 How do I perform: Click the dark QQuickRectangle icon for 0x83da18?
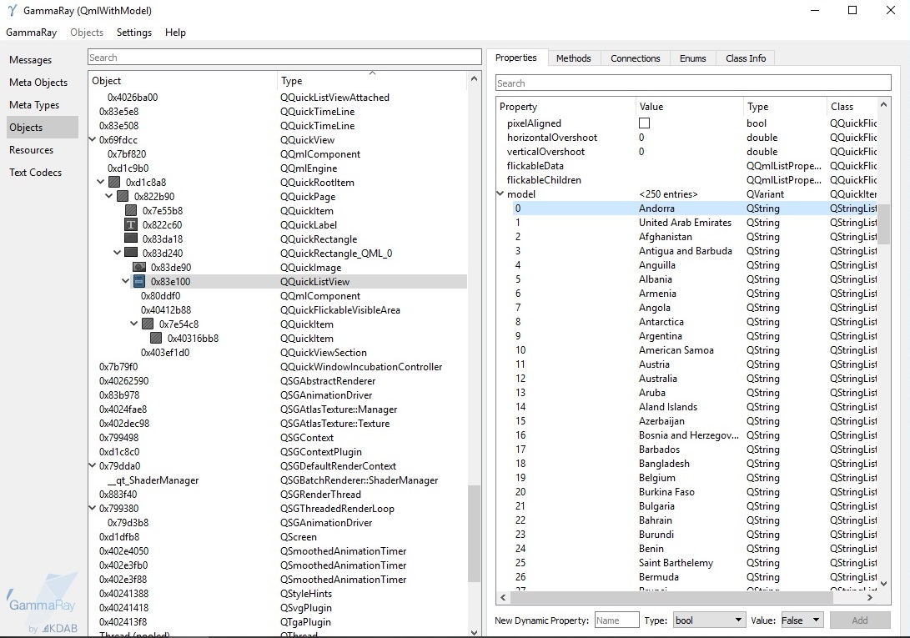point(131,239)
